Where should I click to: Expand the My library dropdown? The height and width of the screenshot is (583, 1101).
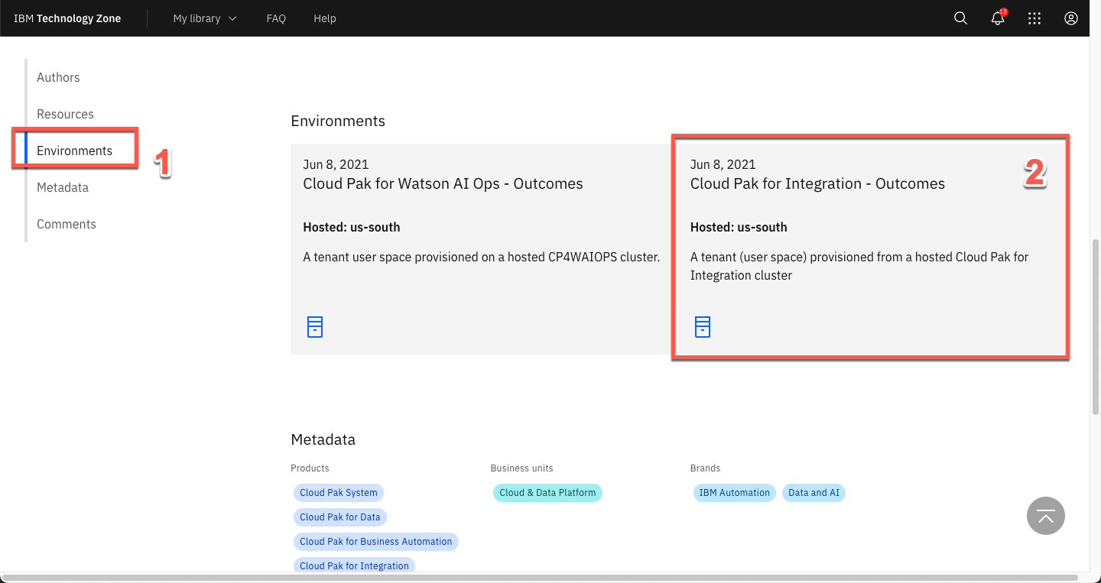click(x=204, y=18)
